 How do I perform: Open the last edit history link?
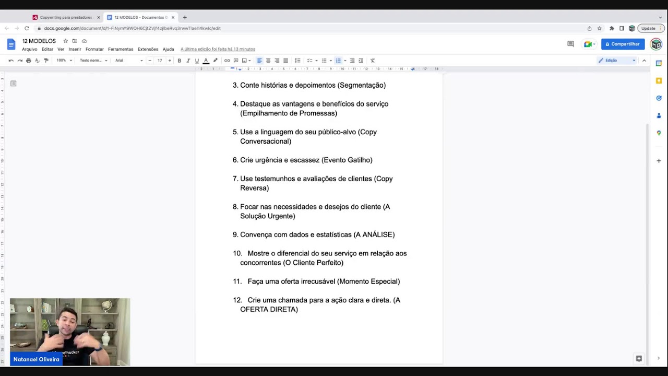coord(218,49)
